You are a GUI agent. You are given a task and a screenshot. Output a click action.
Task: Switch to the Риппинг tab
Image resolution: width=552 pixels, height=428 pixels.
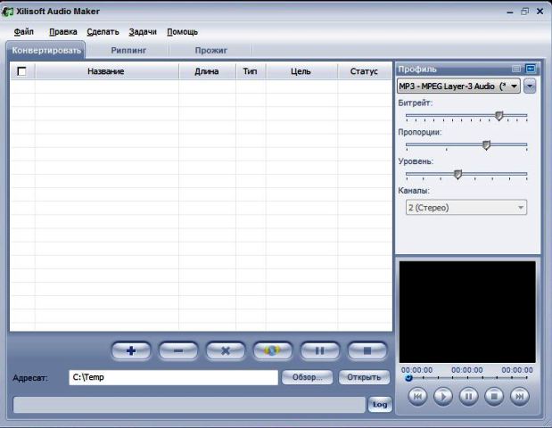pyautogui.click(x=128, y=50)
